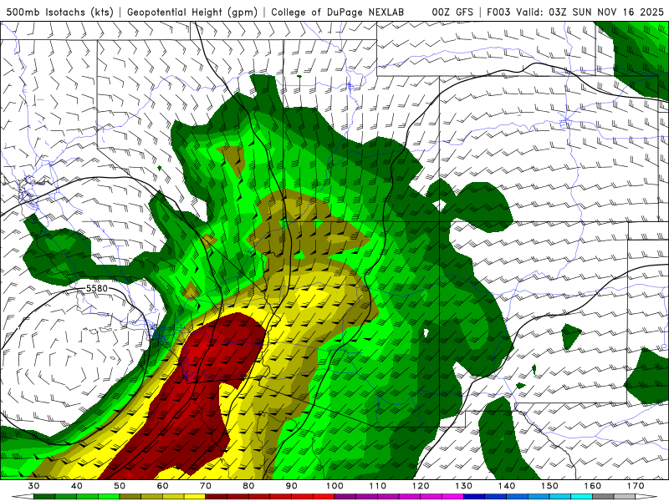Click the '5580' height contour label
The image size is (669, 501).
(x=97, y=288)
